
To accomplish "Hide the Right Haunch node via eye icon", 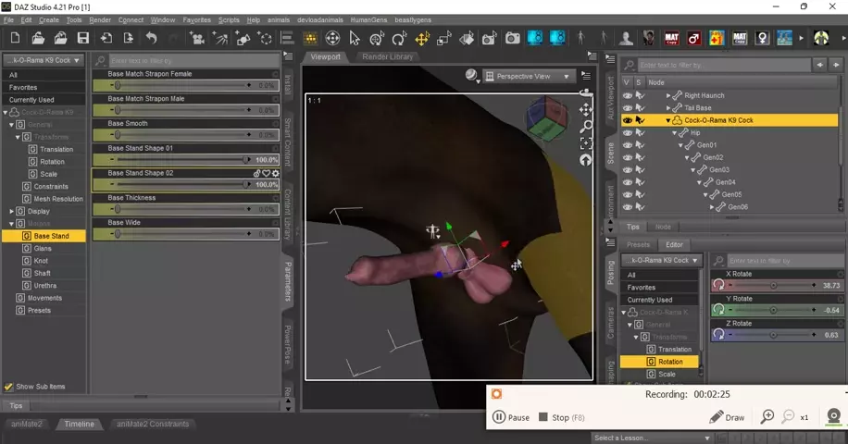I will coord(627,95).
